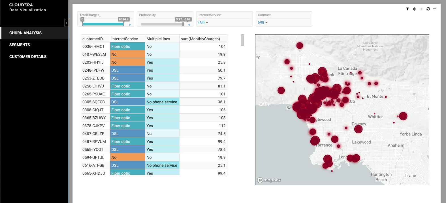Open the Customer Details tab

click(34, 57)
